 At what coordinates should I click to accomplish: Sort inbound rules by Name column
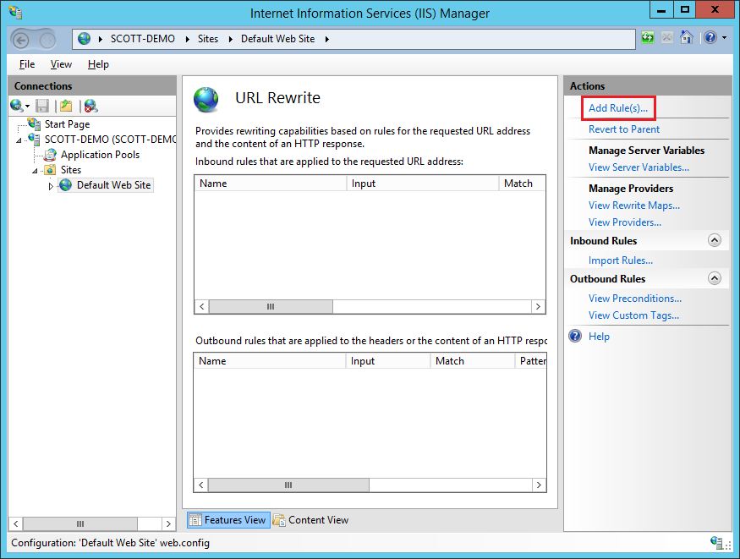(271, 183)
